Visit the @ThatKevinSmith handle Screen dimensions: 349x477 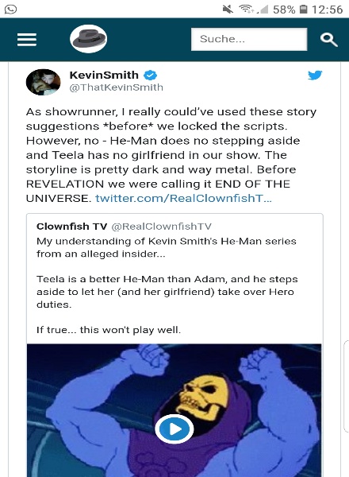point(117,87)
